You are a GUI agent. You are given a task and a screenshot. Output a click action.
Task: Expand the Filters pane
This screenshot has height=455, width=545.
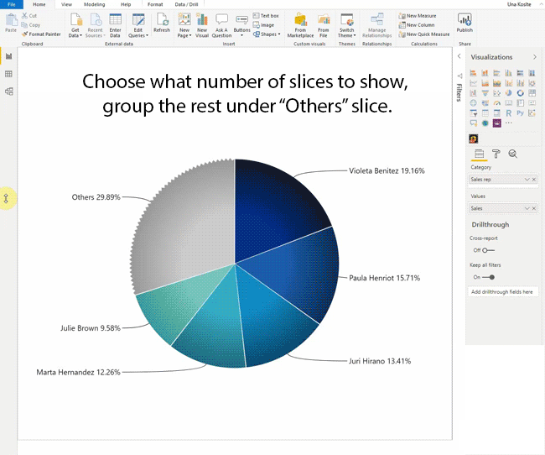point(459,56)
